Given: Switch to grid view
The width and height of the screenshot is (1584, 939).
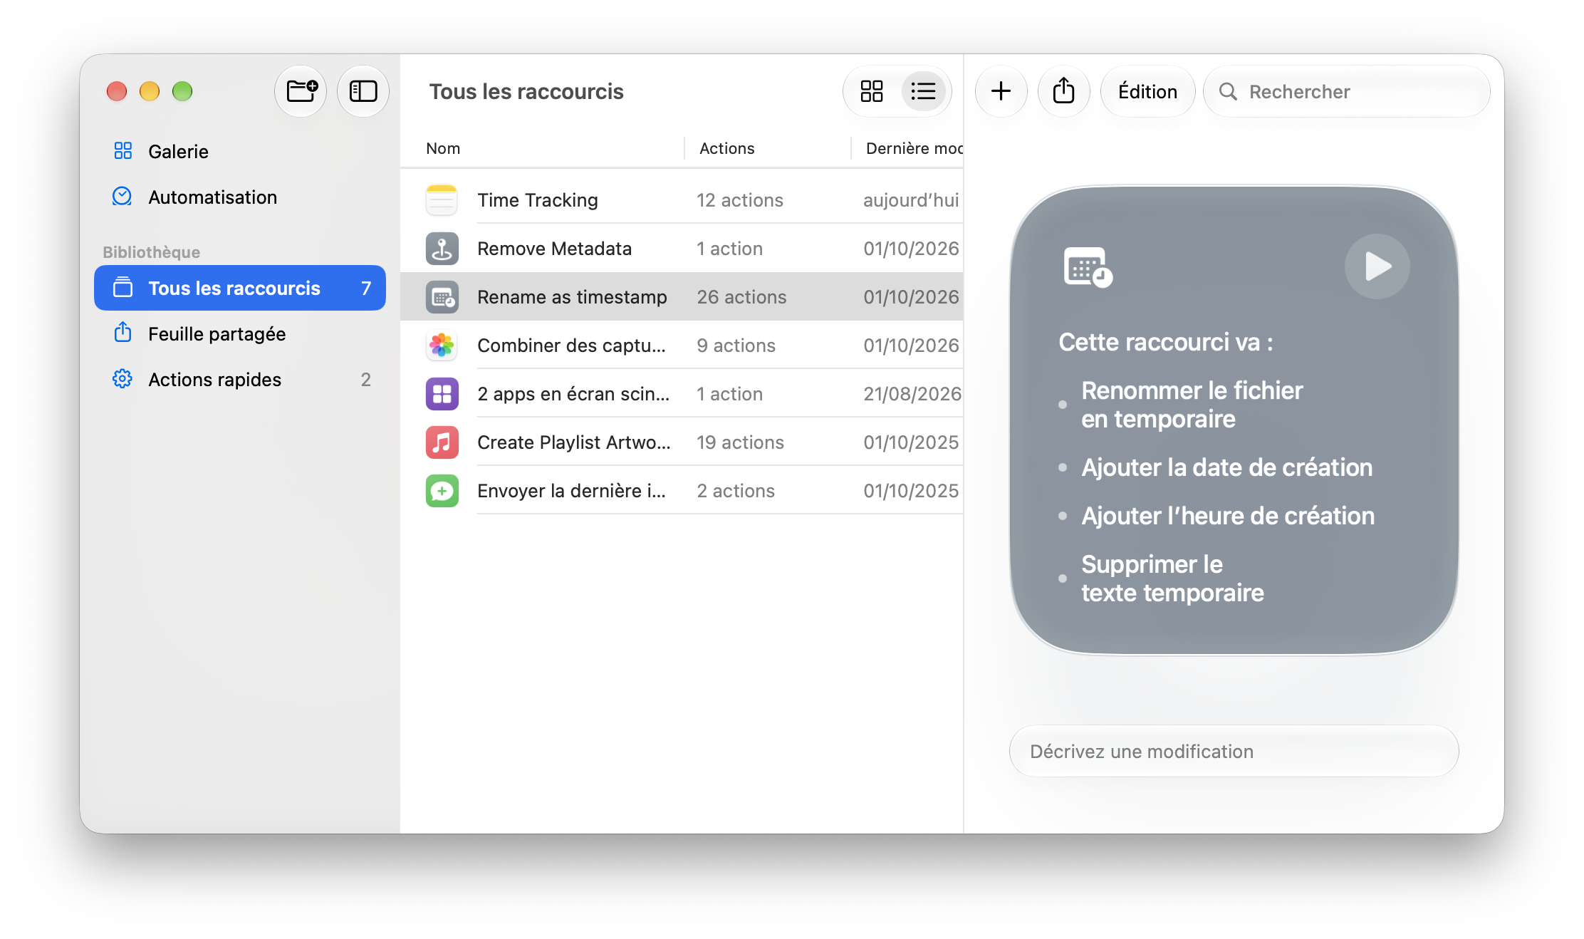Looking at the screenshot, I should click(x=872, y=91).
